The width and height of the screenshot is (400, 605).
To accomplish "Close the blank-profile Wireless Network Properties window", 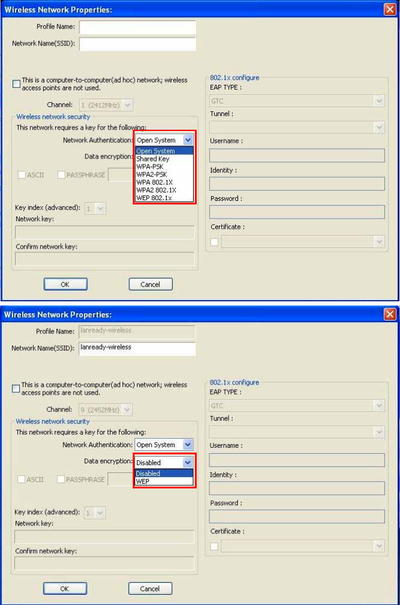I will point(390,9).
